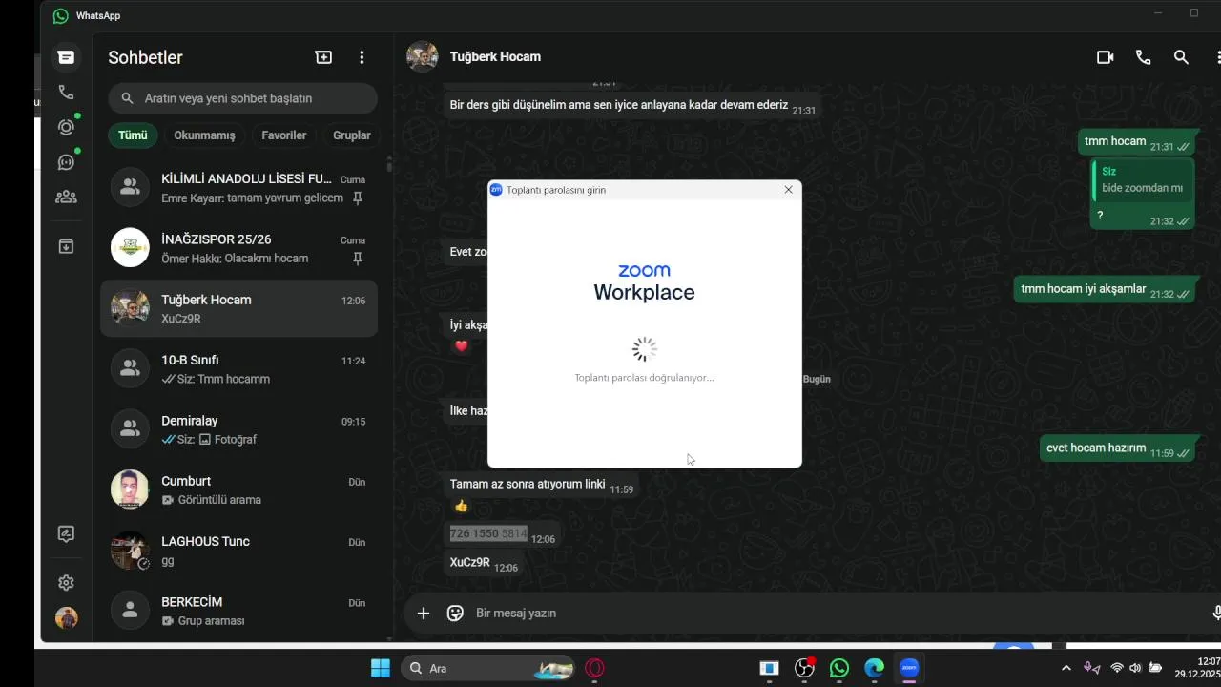Open the emoji picker icon
The image size is (1221, 687).
[455, 614]
